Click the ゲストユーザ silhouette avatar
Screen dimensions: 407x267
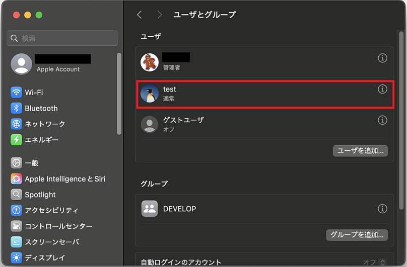(150, 124)
